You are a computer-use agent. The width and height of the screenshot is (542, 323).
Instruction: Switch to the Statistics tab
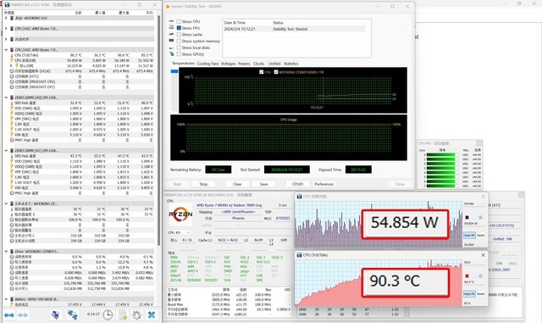coord(290,64)
